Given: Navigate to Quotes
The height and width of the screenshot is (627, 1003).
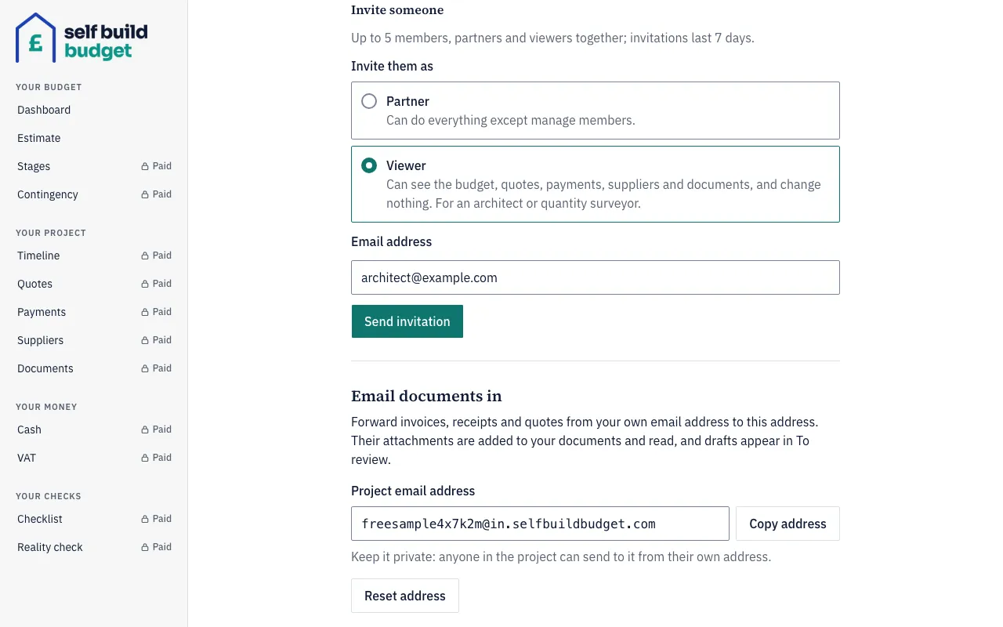Looking at the screenshot, I should (94, 284).
